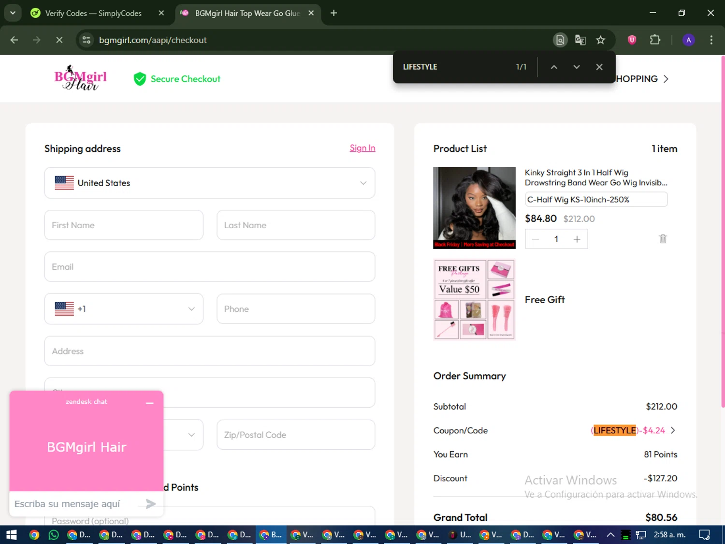The image size is (725, 544).
Task: Show hidden system tray icons
Action: pos(610,534)
